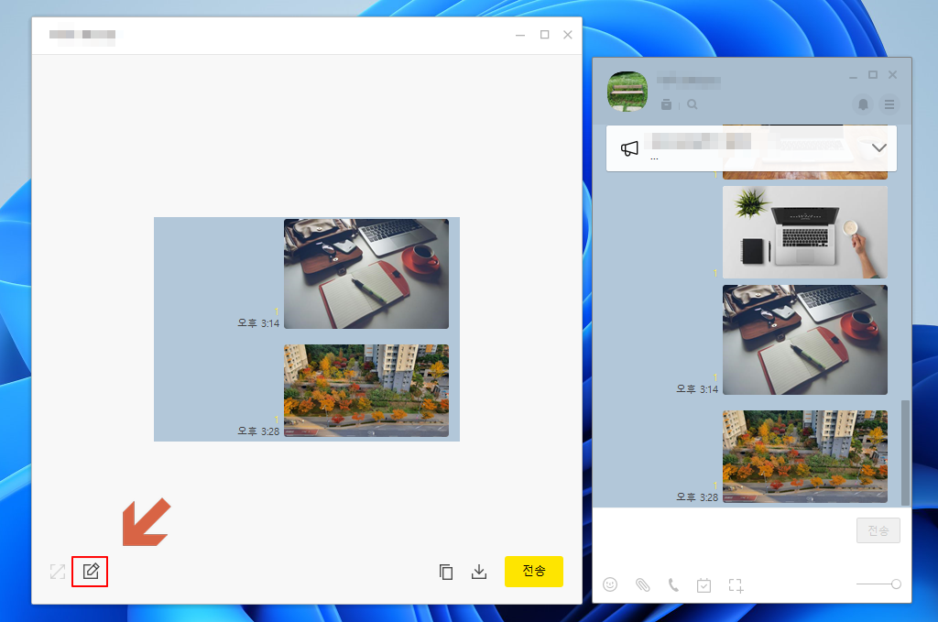938x622 pixels.
Task: Click the chat window vertical scrollbar
Action: coord(905,453)
